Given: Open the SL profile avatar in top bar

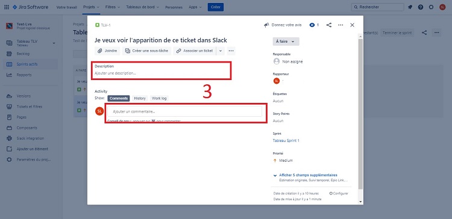Looking at the screenshot, I should point(442,7).
